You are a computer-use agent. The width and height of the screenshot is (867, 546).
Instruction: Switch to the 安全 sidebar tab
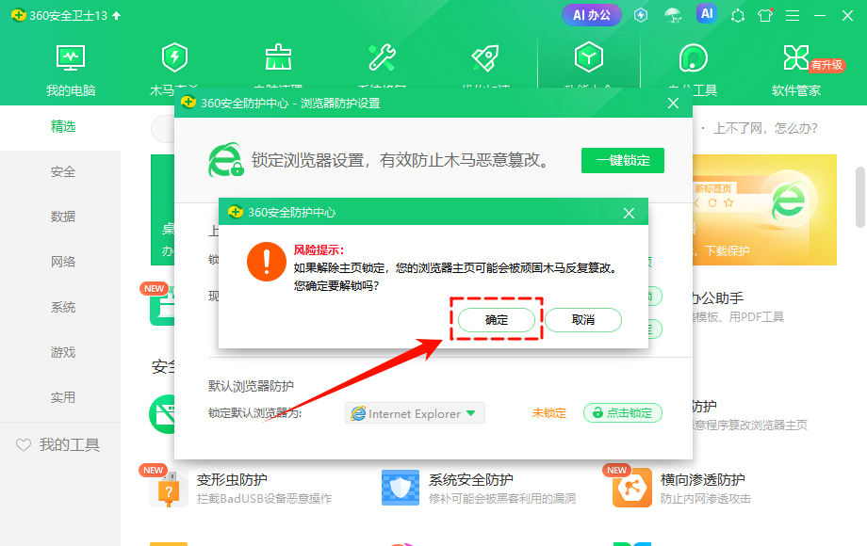[60, 171]
